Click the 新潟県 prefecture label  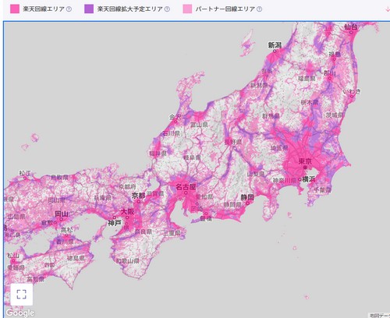coord(259,85)
